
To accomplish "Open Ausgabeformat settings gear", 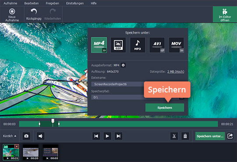I will click(x=123, y=65).
